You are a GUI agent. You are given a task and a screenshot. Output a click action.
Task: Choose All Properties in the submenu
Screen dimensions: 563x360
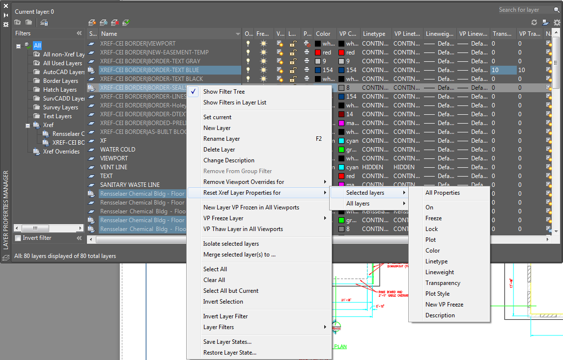[443, 193]
